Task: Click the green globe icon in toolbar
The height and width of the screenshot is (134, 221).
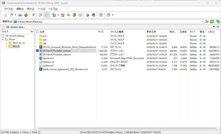Action: coord(26,15)
